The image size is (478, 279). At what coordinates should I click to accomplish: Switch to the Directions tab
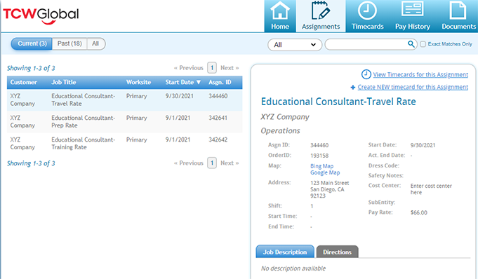click(x=337, y=252)
